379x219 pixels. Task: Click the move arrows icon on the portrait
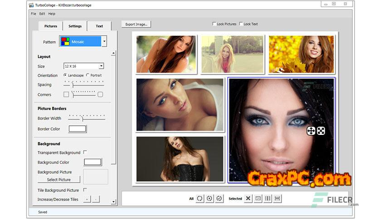tap(311, 131)
